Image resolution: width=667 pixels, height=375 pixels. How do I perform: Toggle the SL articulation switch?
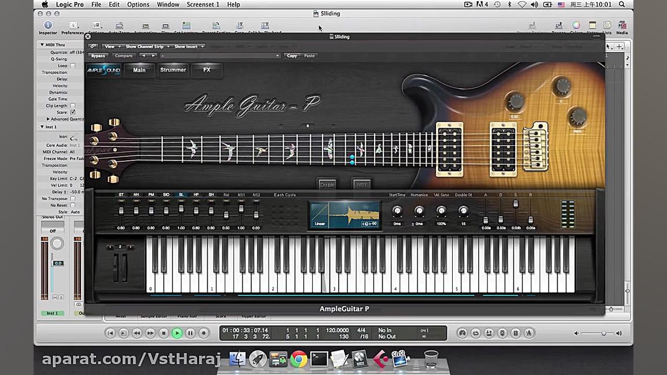click(181, 201)
